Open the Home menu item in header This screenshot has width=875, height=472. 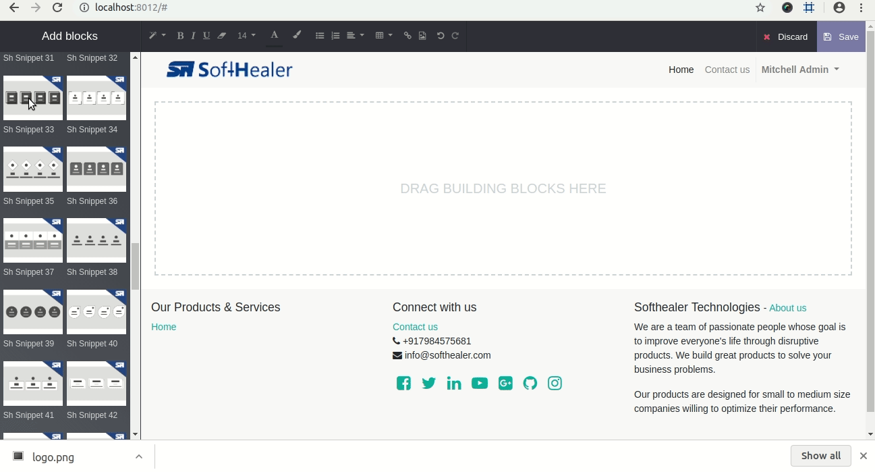681,70
